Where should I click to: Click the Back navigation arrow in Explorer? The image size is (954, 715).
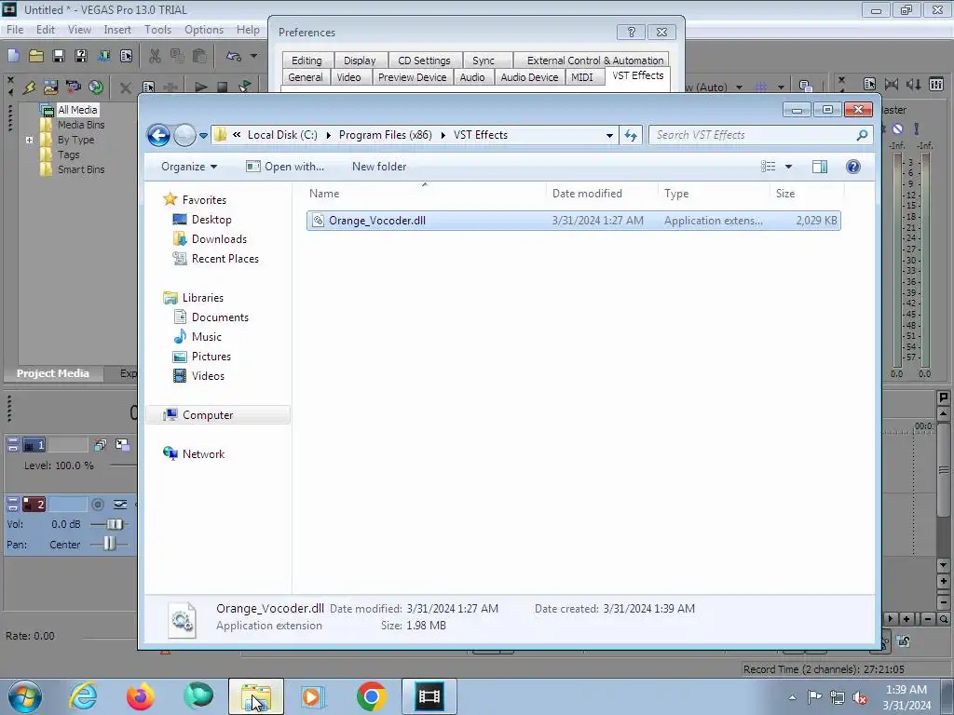click(158, 135)
